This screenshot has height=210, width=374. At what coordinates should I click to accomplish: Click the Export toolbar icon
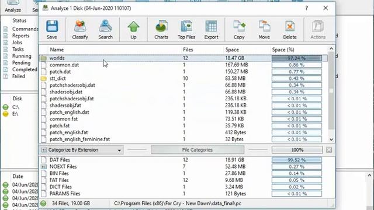[x=211, y=30]
